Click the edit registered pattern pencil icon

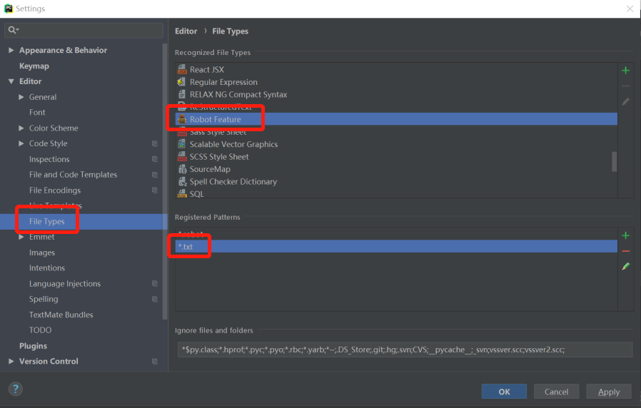click(x=625, y=266)
